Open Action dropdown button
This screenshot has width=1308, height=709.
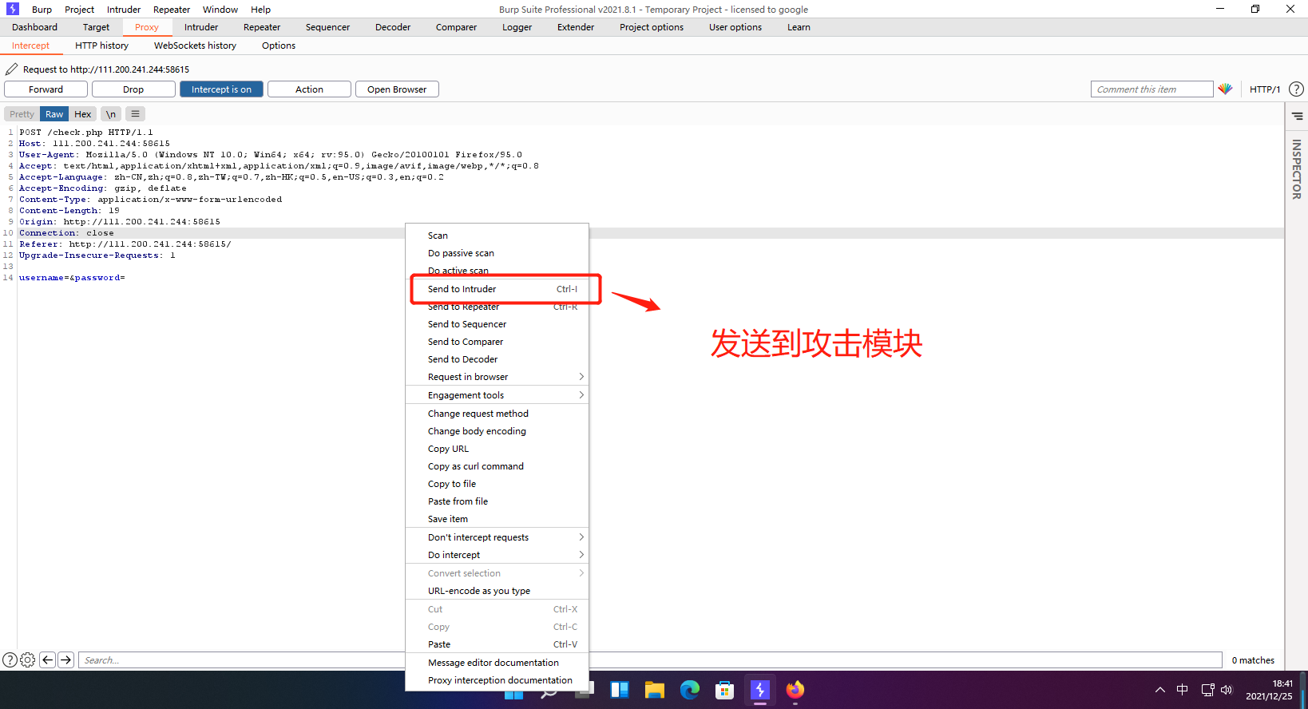point(309,89)
